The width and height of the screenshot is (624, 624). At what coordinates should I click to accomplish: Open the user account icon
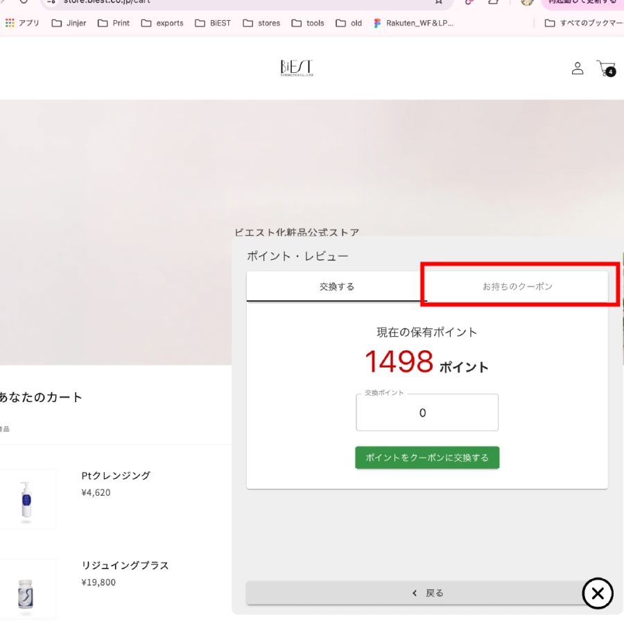coord(577,68)
